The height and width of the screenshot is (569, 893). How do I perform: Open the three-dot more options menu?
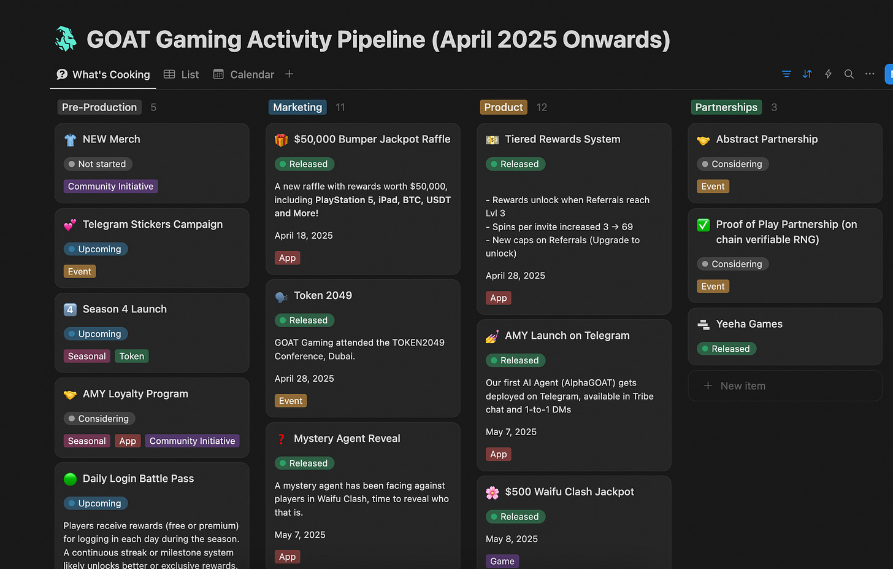[870, 74]
